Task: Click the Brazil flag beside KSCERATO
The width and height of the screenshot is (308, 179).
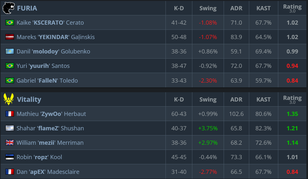Action: [10, 23]
